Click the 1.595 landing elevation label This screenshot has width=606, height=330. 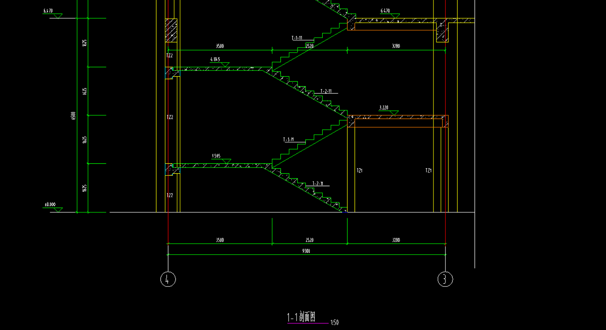(x=216, y=156)
